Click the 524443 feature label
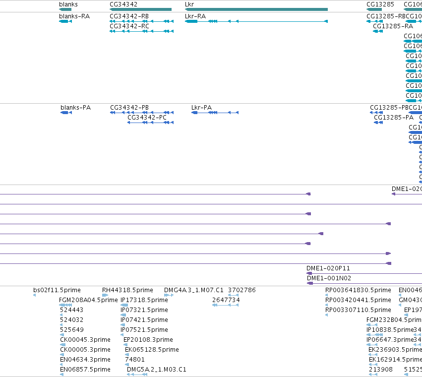422x377 pixels. coord(71,310)
